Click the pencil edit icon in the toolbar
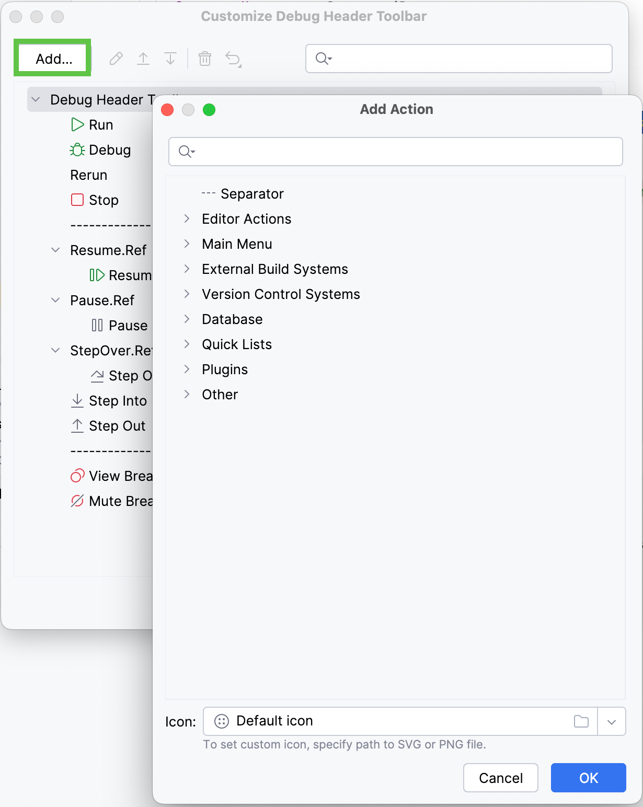Screen dimensions: 643x807 (116, 59)
